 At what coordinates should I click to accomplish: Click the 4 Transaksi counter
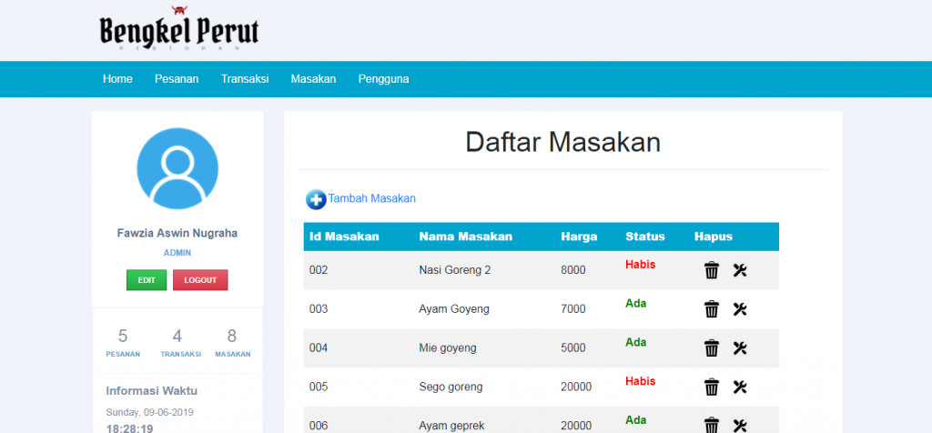click(180, 343)
